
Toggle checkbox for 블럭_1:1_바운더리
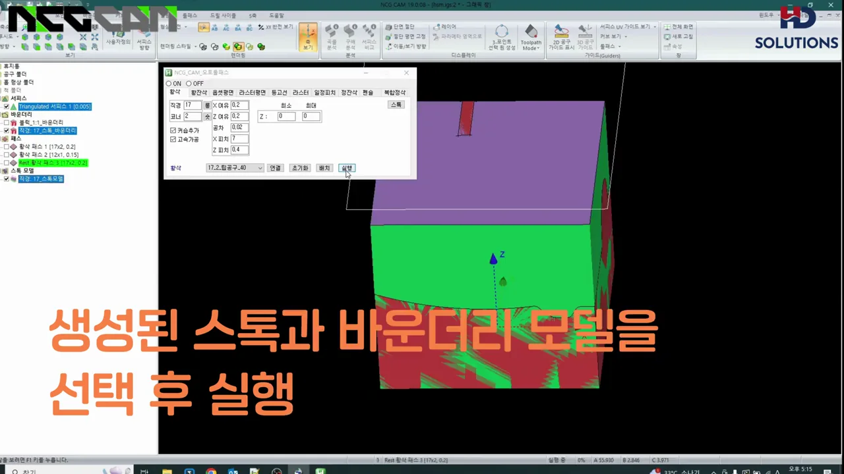7,122
